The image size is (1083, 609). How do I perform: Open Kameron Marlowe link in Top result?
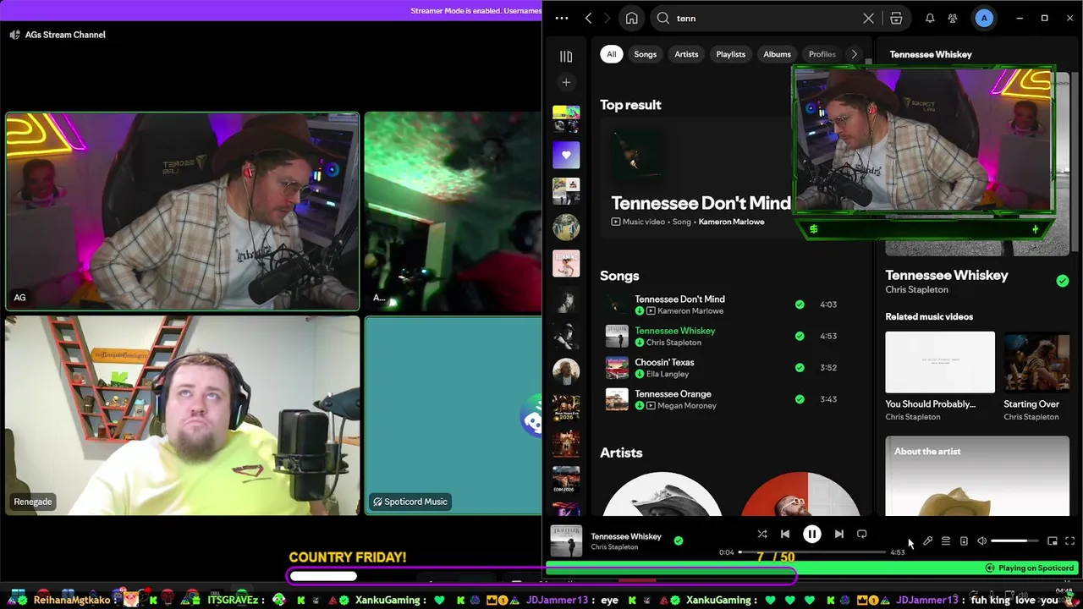tap(731, 222)
